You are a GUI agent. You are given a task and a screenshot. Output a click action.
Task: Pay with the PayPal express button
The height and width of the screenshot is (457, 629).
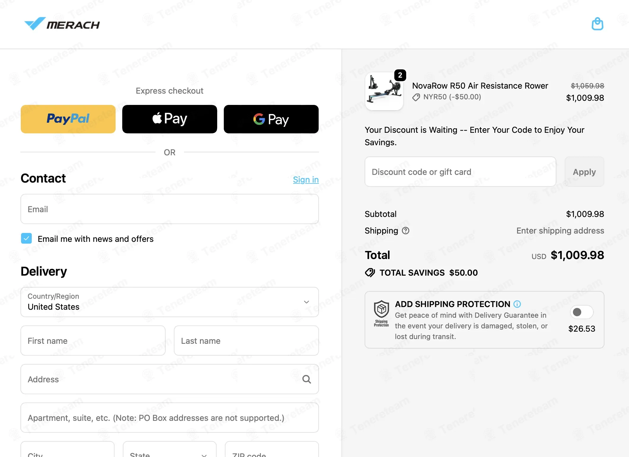tap(68, 119)
